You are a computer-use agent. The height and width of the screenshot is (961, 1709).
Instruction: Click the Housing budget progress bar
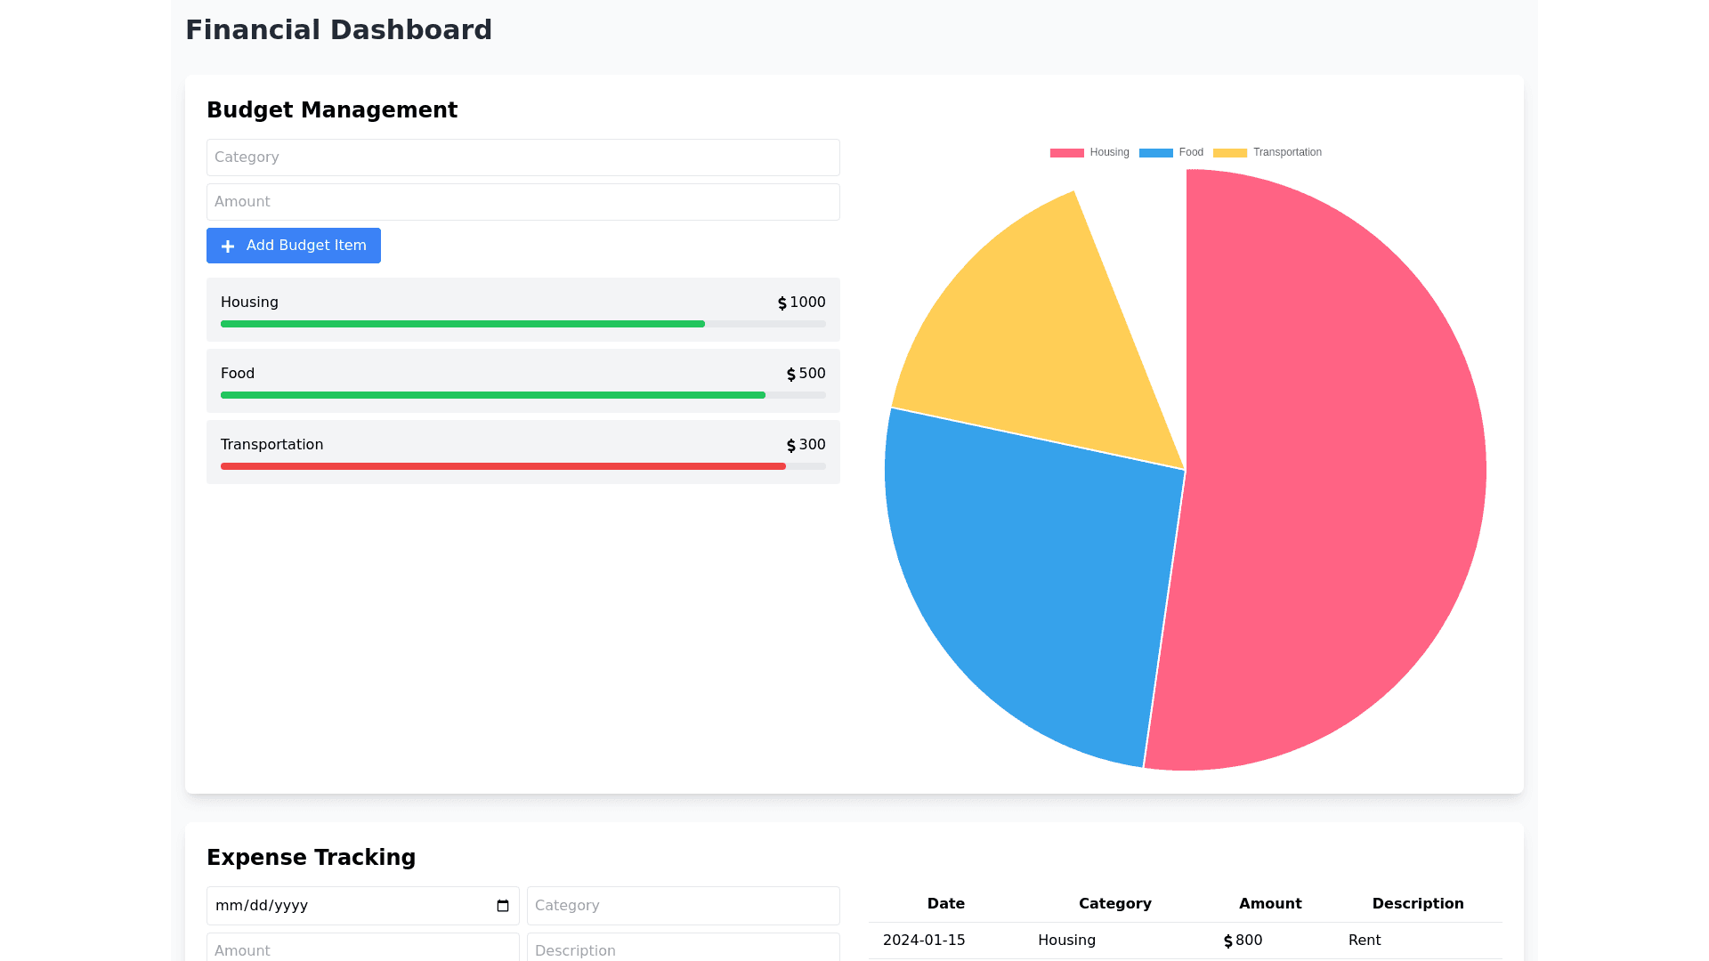pos(463,324)
